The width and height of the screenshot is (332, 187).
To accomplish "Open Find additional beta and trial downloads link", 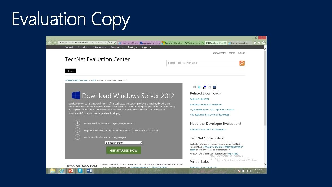I will click(209, 115).
